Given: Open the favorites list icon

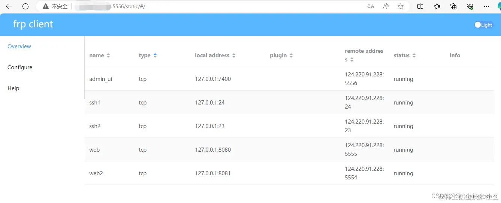Looking at the screenshot, I should tap(437, 6).
